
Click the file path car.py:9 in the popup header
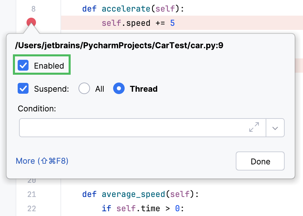118,46
